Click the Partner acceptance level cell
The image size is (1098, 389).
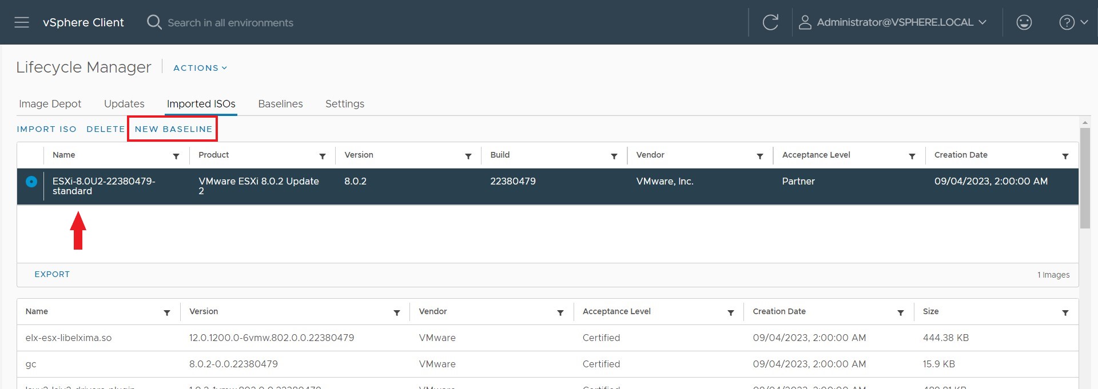(x=798, y=181)
